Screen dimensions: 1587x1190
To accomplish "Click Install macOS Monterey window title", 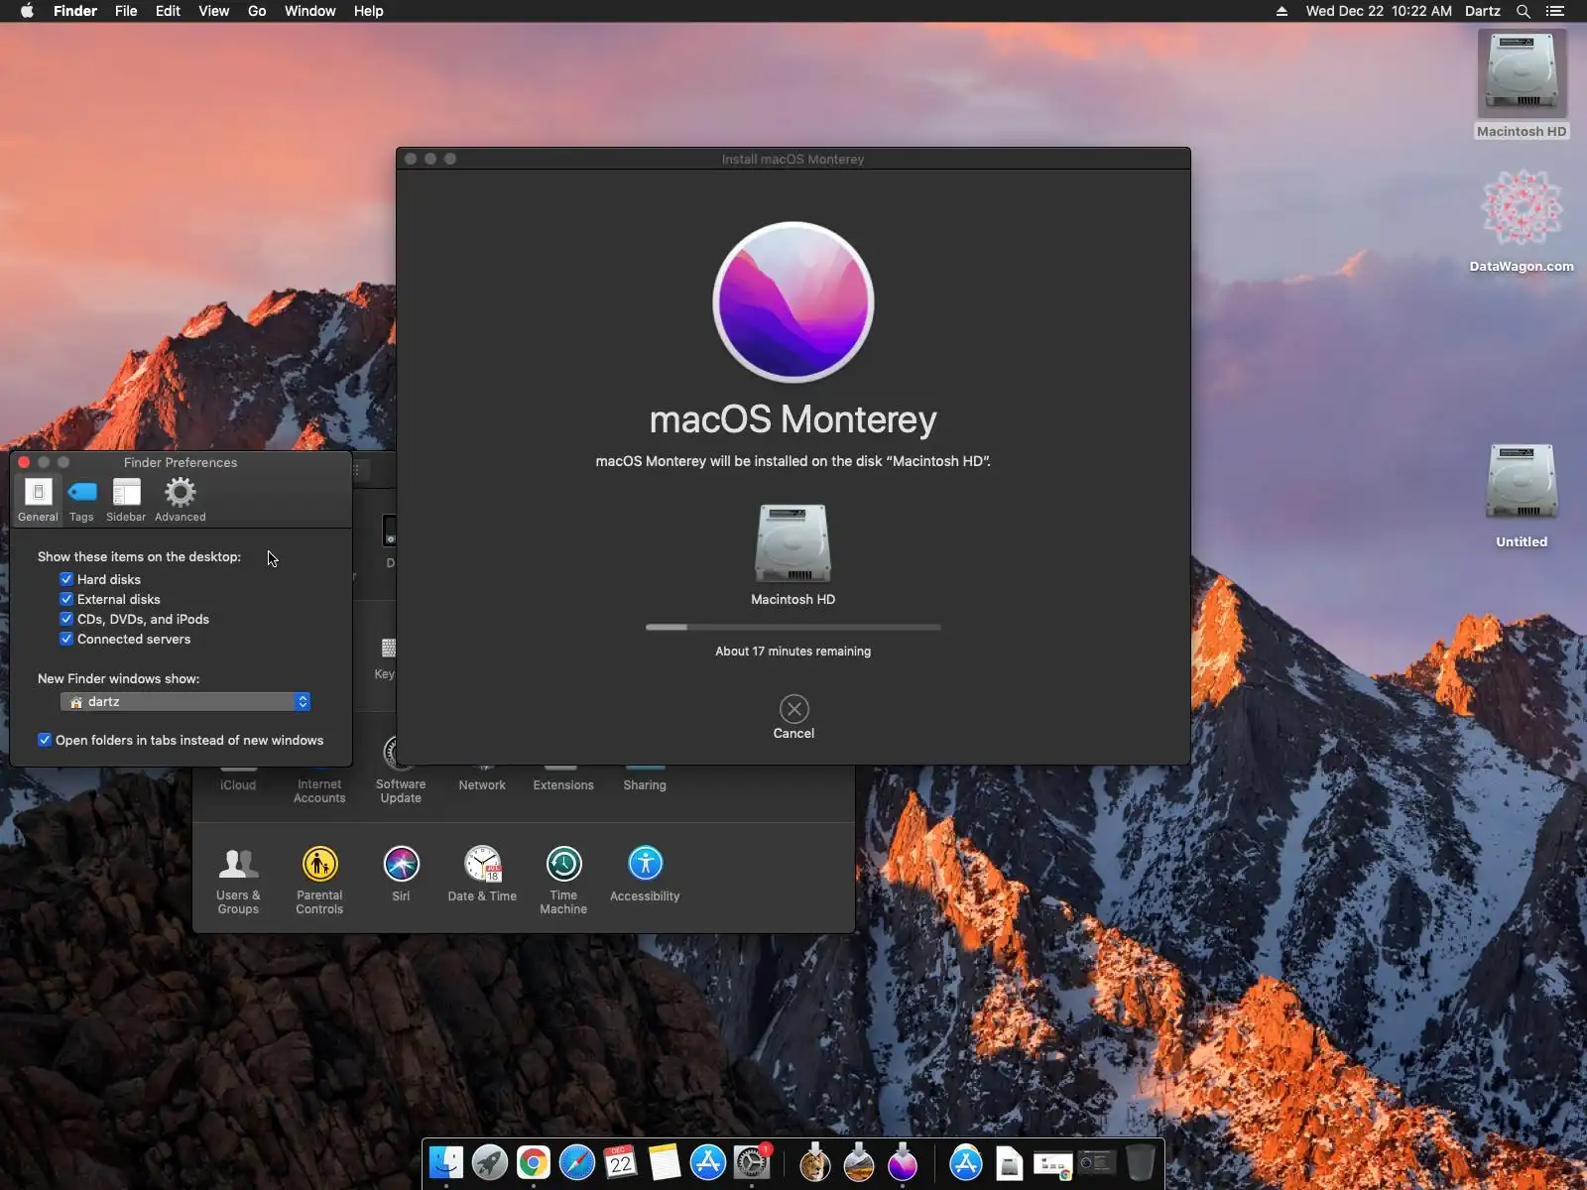I will pyautogui.click(x=793, y=159).
